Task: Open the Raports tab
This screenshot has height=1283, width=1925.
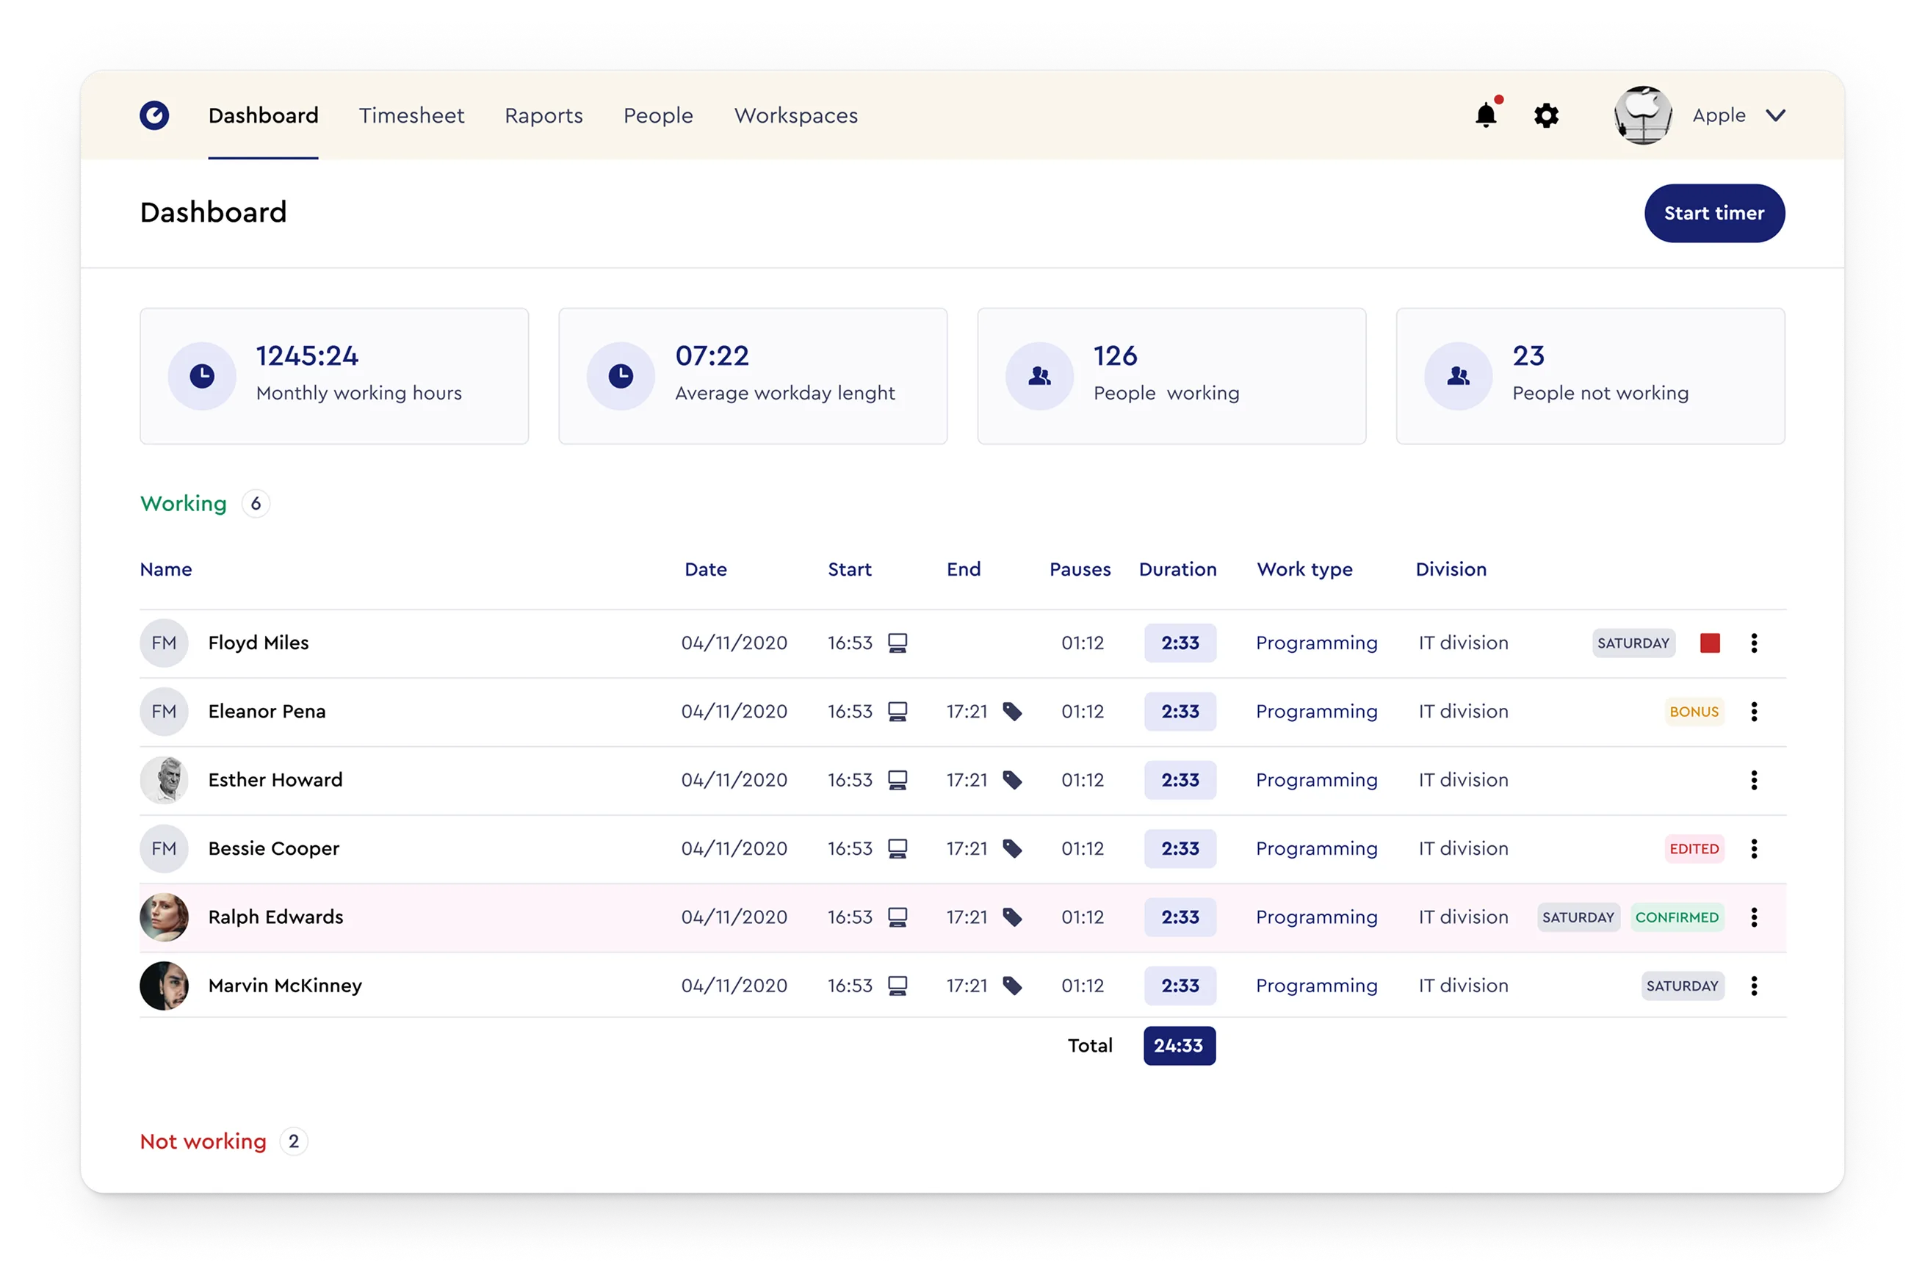Action: [543, 115]
